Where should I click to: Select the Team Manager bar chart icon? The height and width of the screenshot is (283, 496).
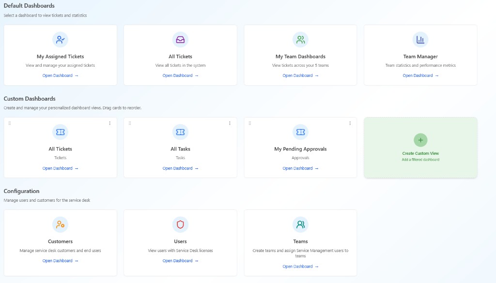pos(420,39)
